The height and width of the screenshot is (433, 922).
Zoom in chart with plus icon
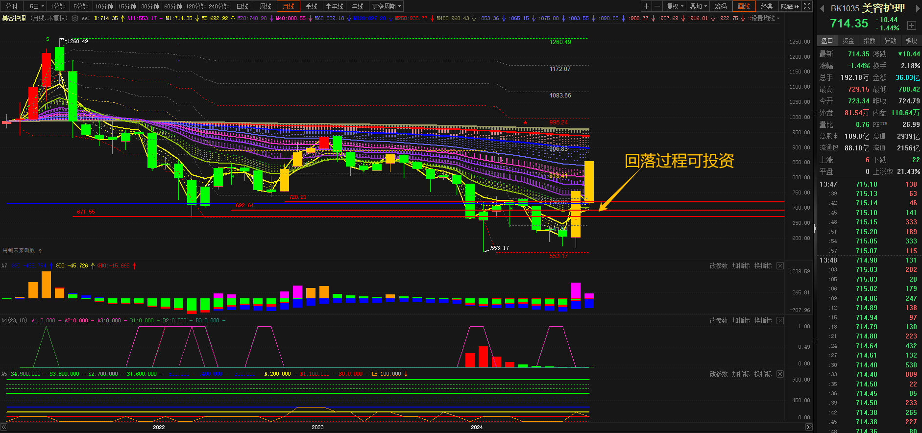(x=647, y=6)
